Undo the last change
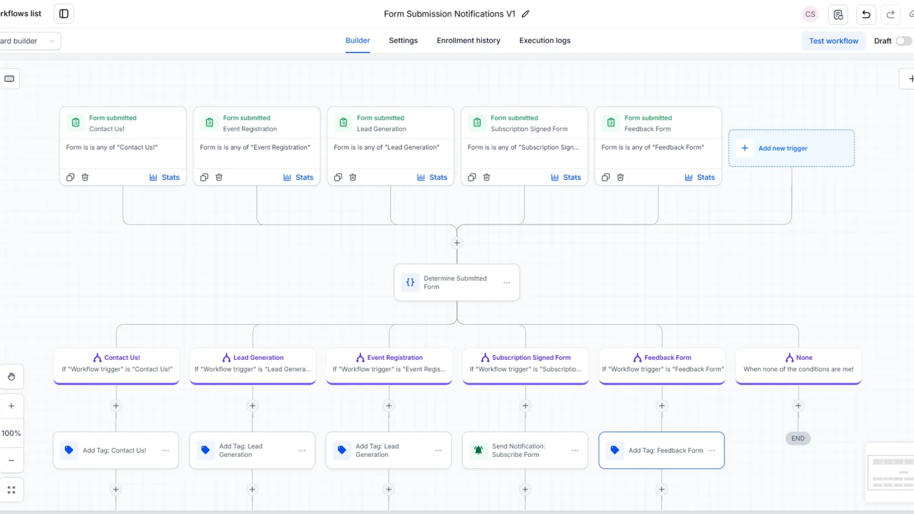 click(866, 14)
